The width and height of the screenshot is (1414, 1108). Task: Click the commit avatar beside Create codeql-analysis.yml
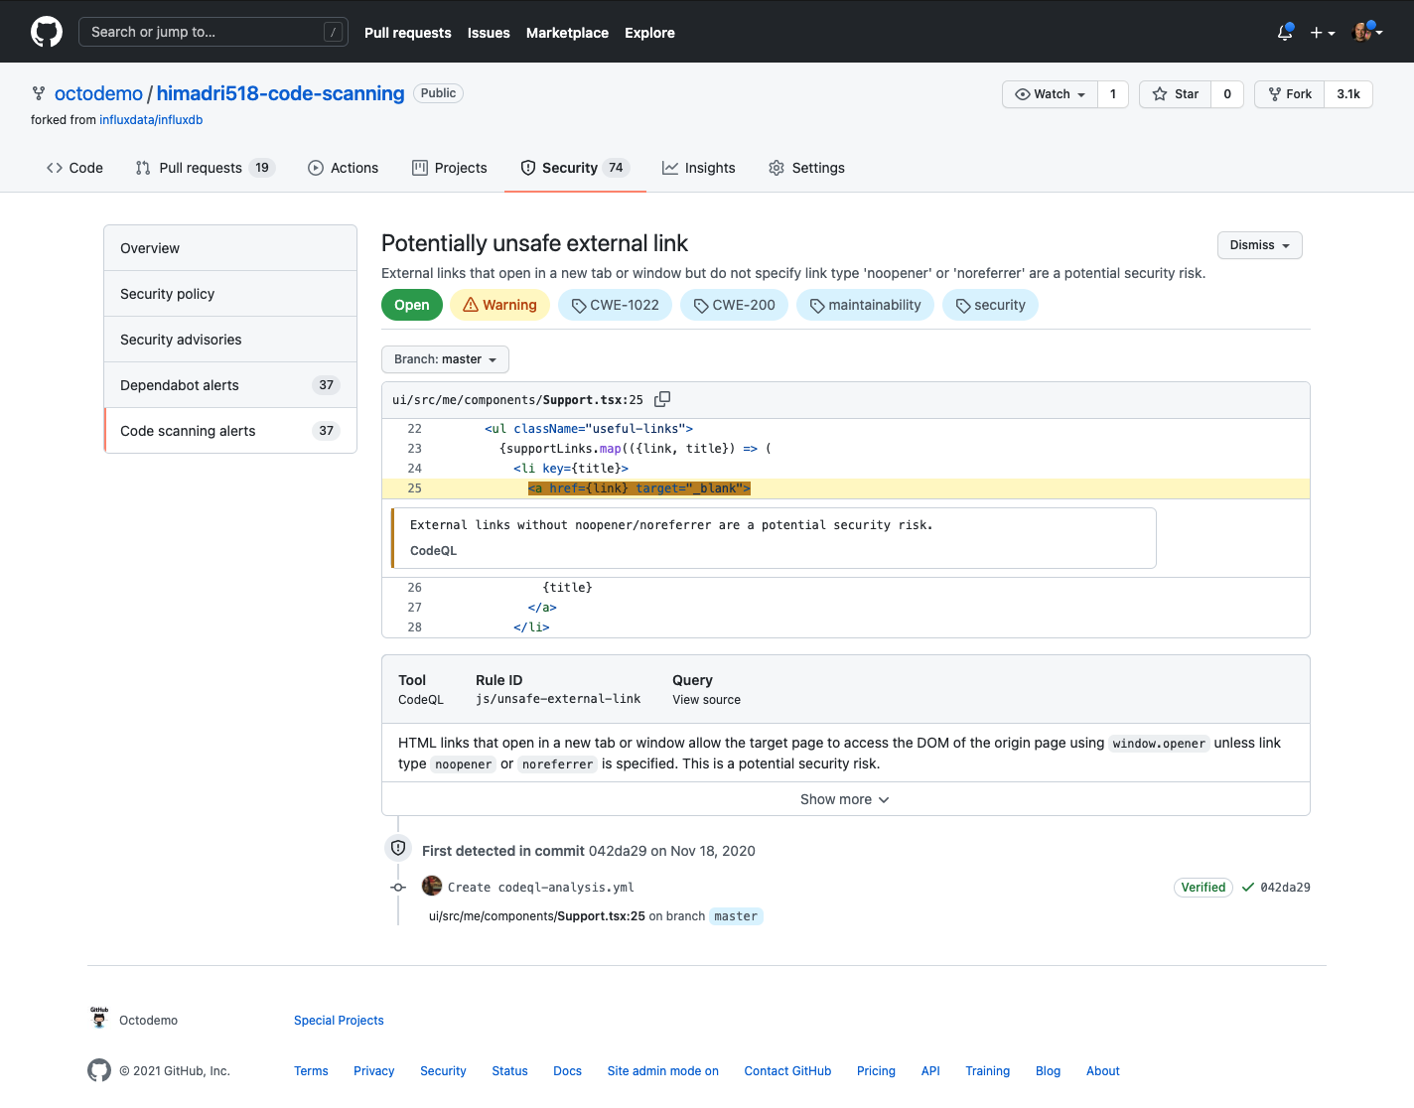tap(432, 887)
